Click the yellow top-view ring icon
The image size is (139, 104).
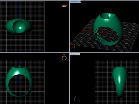[x=64, y=6]
